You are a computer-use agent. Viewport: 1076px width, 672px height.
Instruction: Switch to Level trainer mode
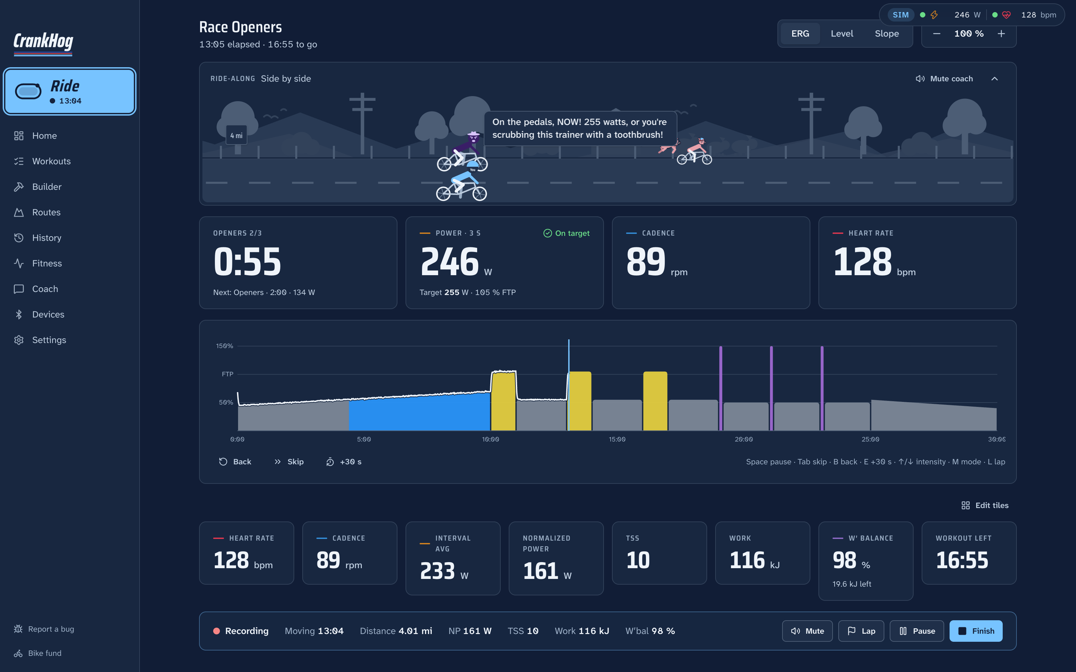click(x=842, y=34)
